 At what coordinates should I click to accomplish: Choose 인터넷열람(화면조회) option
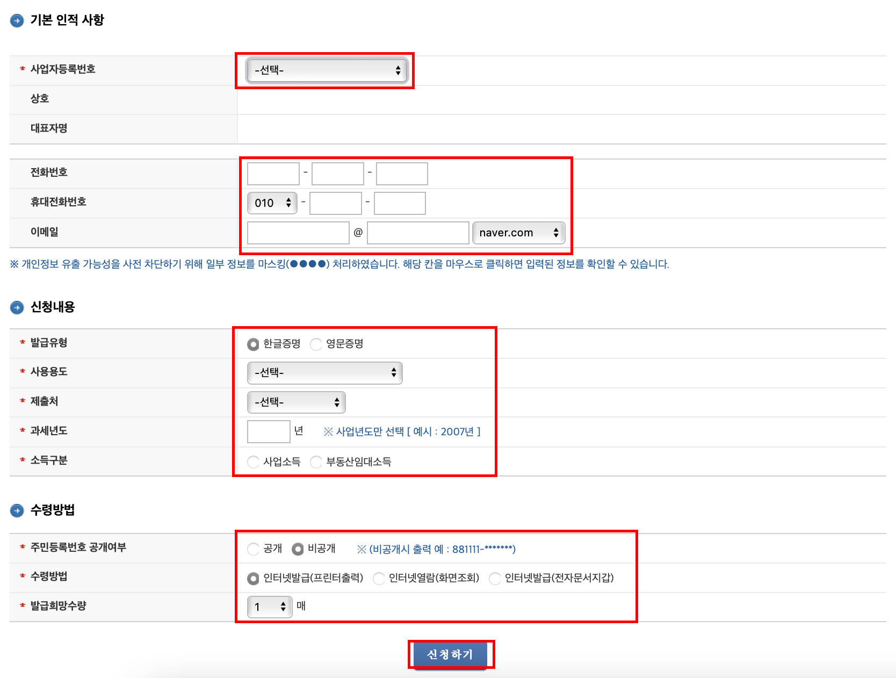click(379, 579)
